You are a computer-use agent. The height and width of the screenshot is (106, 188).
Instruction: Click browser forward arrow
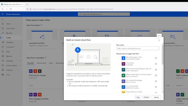pyautogui.click(x=7, y=9)
